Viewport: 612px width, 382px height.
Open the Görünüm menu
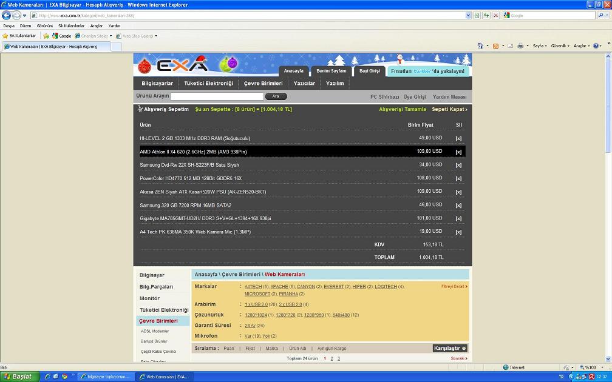click(x=44, y=25)
